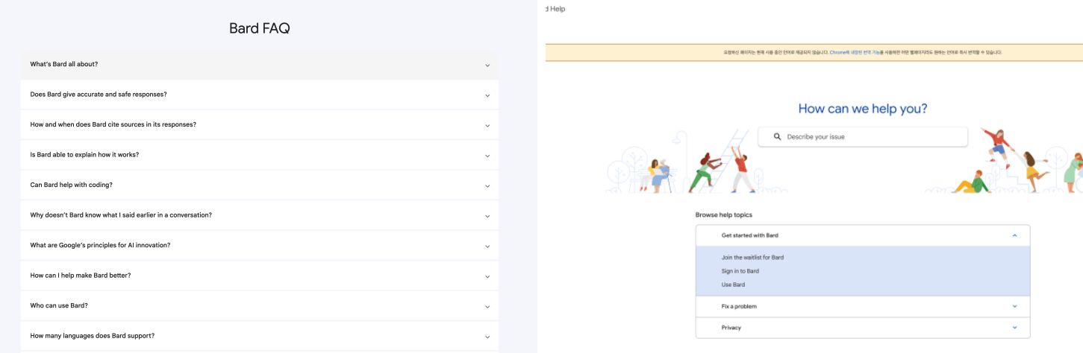
Task: Expand chevron for "Who can use Bard?"
Action: pos(487,306)
